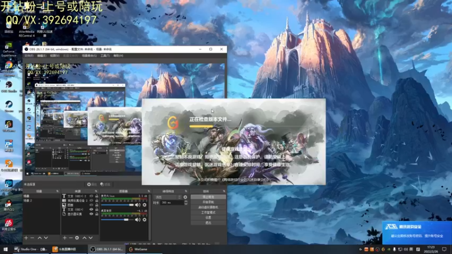Toggle lock on 文本 (GDI+) 2 source
Viewport: 452px width, 254px height.
97,196
